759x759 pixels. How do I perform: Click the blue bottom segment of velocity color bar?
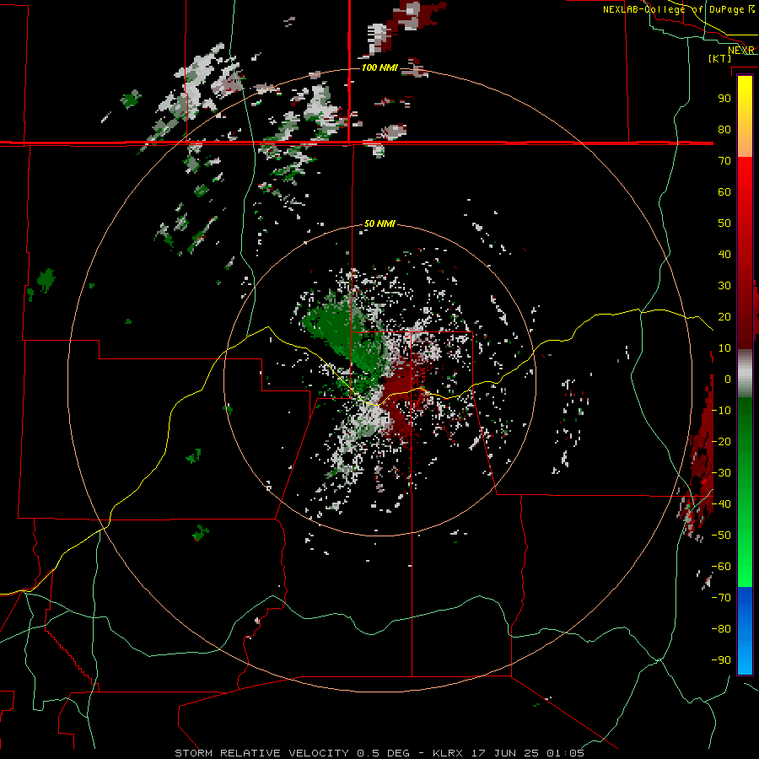tap(745, 630)
